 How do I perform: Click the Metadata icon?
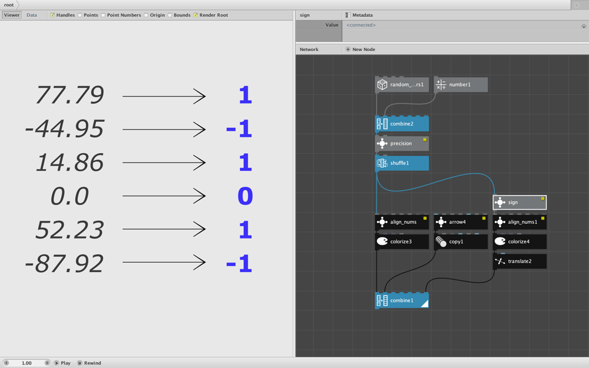coord(348,15)
